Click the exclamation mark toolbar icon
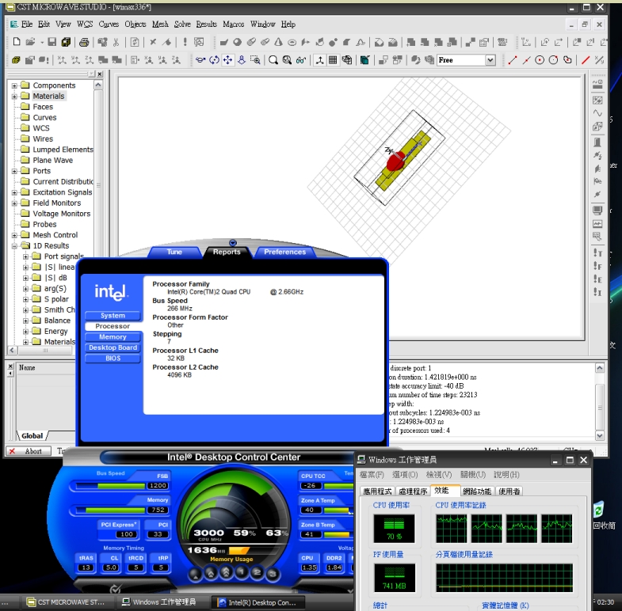 click(x=185, y=42)
